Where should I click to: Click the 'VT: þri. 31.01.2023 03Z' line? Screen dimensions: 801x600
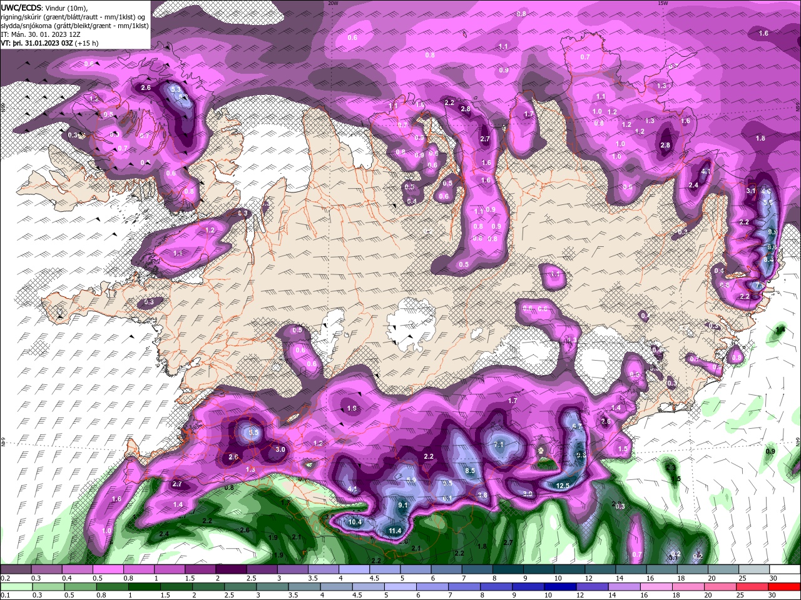pyautogui.click(x=36, y=43)
